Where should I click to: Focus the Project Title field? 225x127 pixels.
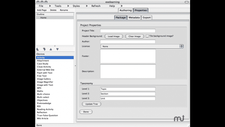point(128,31)
